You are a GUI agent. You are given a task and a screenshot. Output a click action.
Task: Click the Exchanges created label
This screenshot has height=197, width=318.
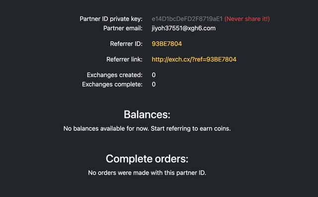pos(115,75)
